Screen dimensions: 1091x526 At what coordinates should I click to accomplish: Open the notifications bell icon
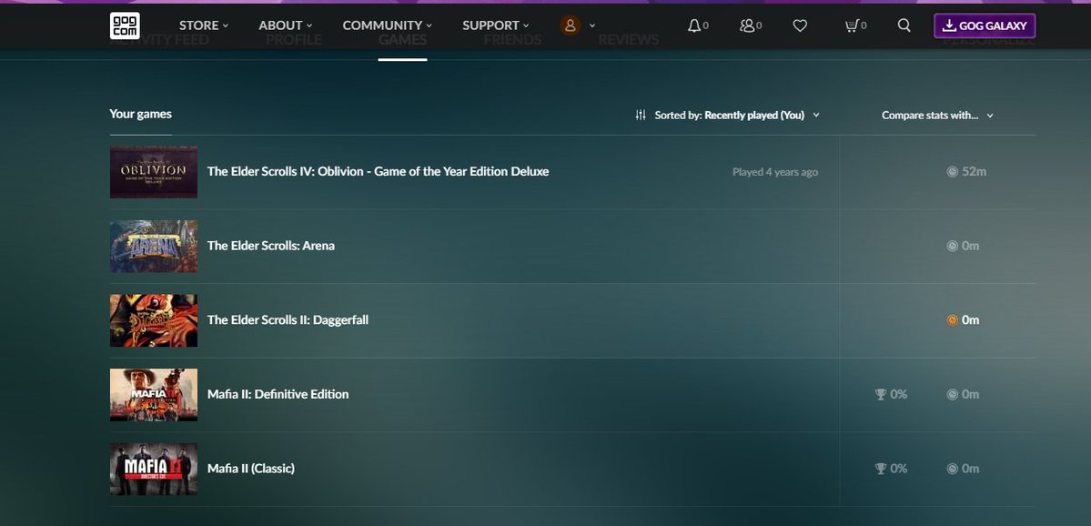[x=693, y=25]
